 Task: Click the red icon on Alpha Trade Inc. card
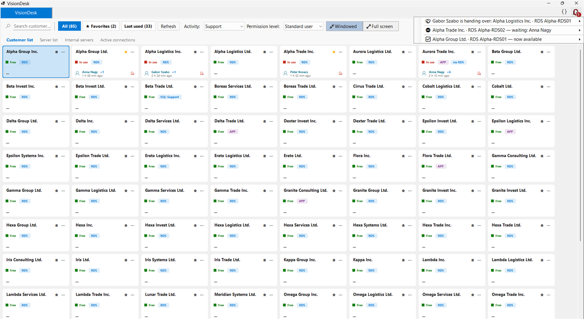click(340, 73)
